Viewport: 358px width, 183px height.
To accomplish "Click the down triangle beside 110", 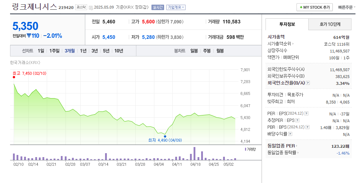I will (x=29, y=36).
